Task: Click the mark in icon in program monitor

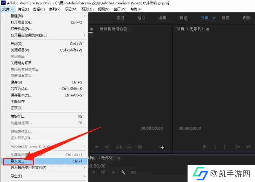Action: coord(215,147)
